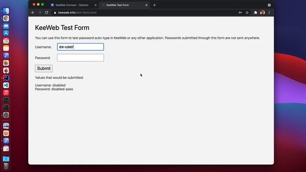Submit the test form
This screenshot has width=306, height=172.
[44, 68]
